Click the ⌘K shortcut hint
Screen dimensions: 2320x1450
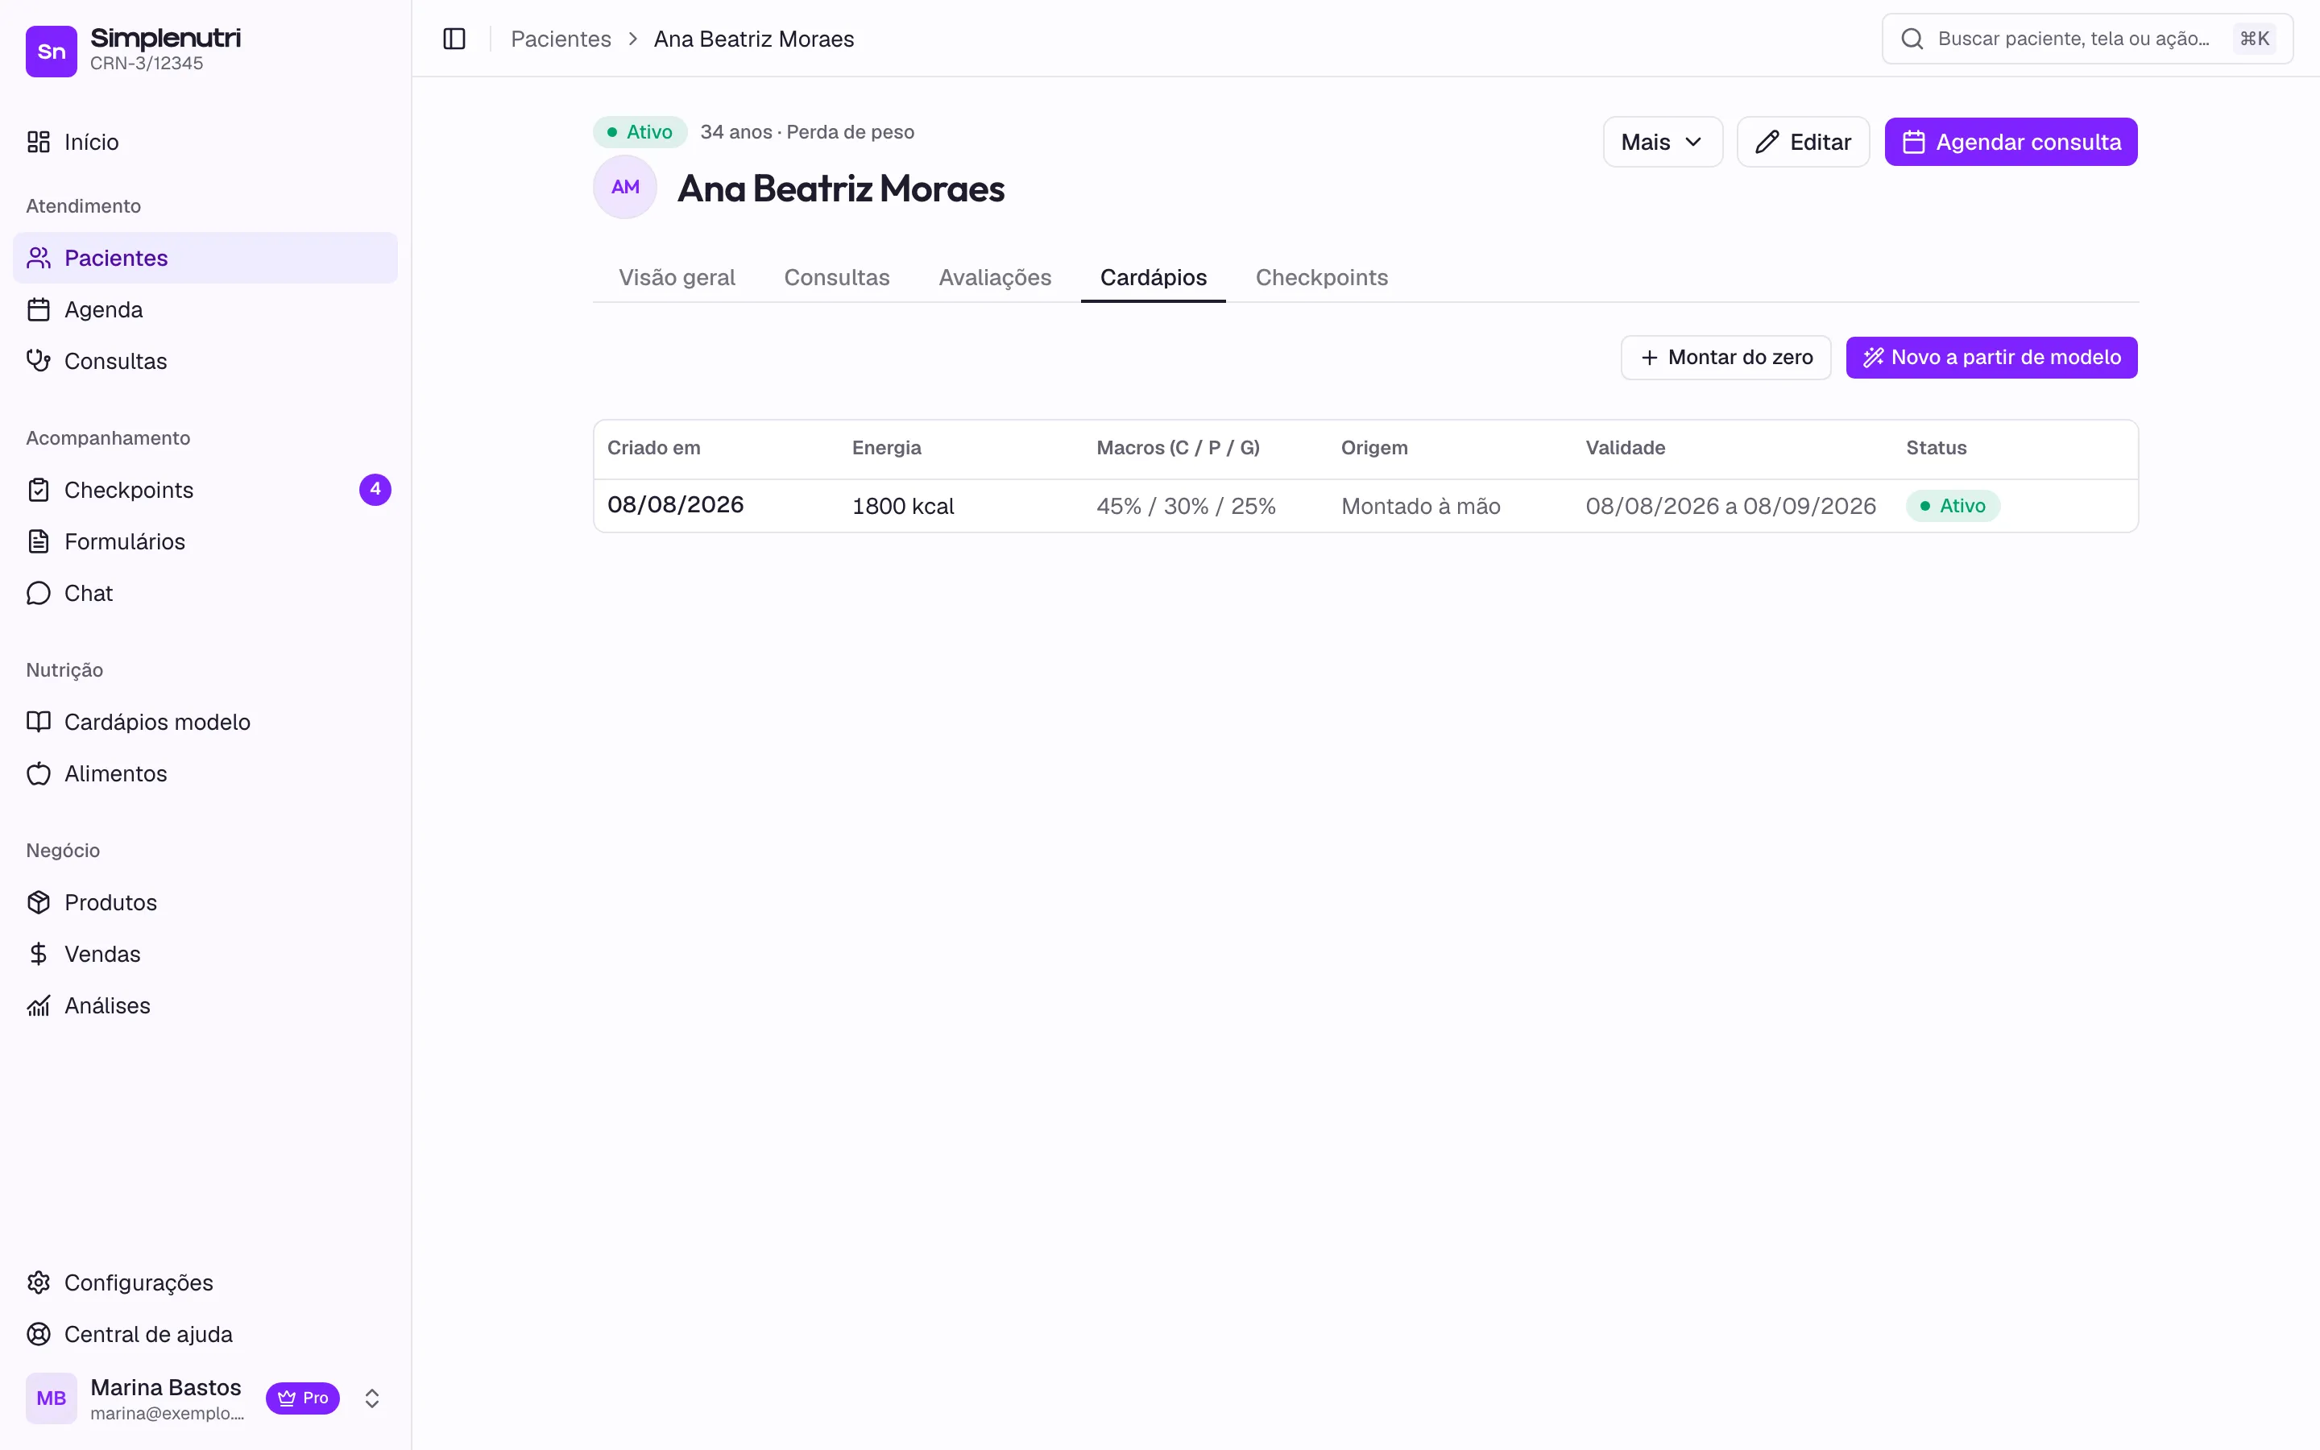[2254, 39]
